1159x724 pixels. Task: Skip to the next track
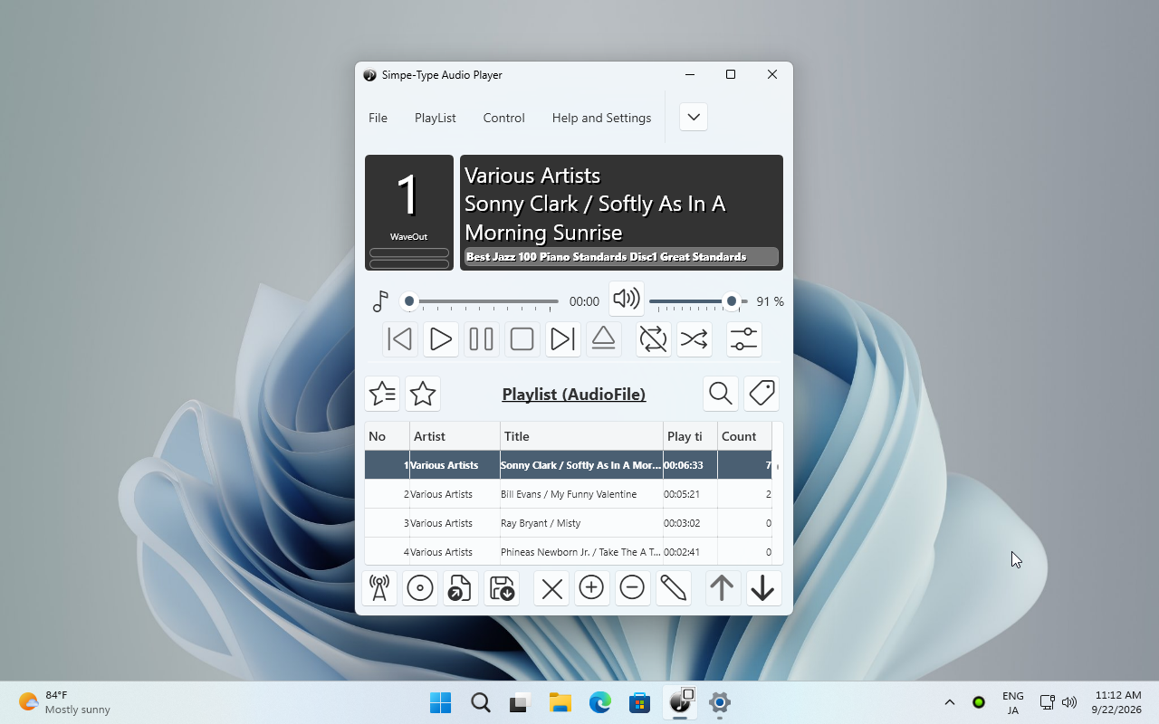(563, 339)
